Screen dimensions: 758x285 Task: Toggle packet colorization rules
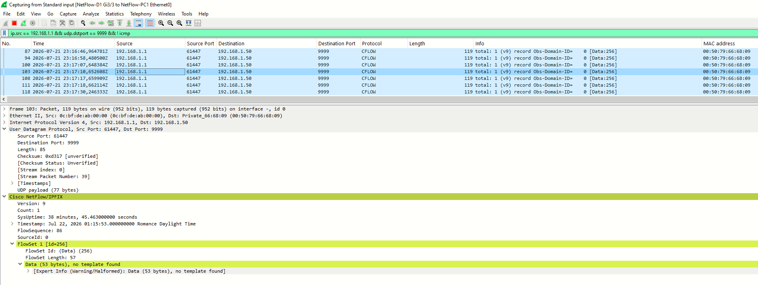[x=150, y=23]
